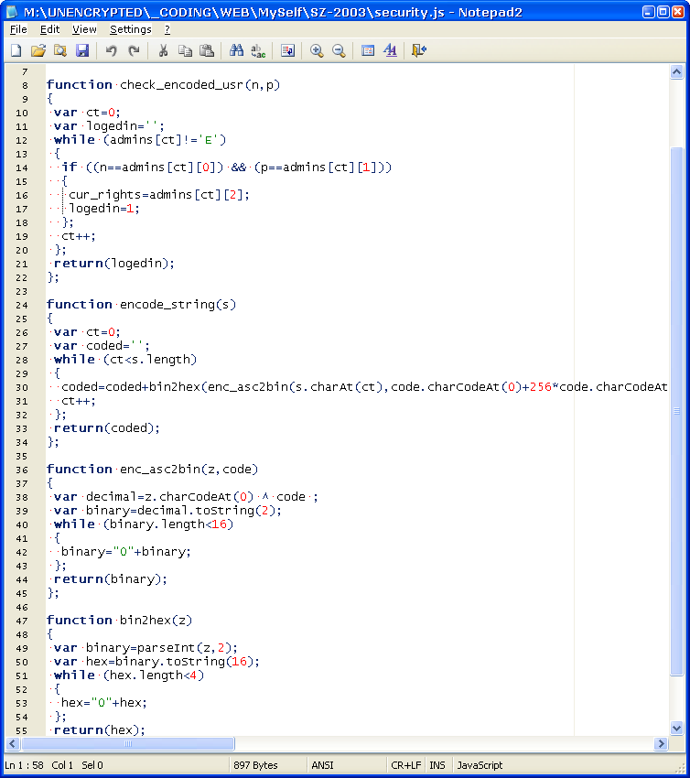
Task: Click the line 'var binary=decimal.toString(2);'
Action: (167, 511)
